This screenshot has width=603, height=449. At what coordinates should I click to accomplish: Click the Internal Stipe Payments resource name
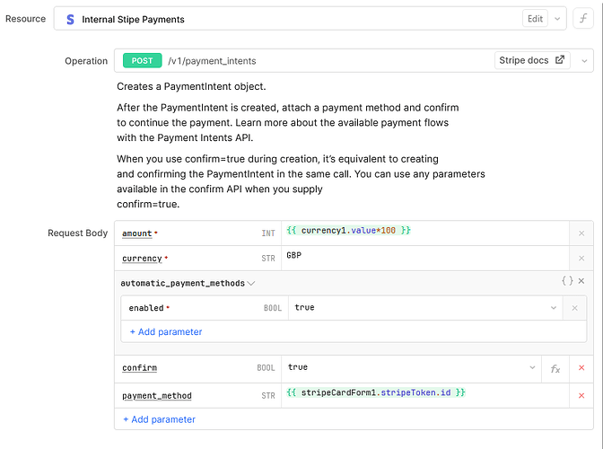pos(133,19)
